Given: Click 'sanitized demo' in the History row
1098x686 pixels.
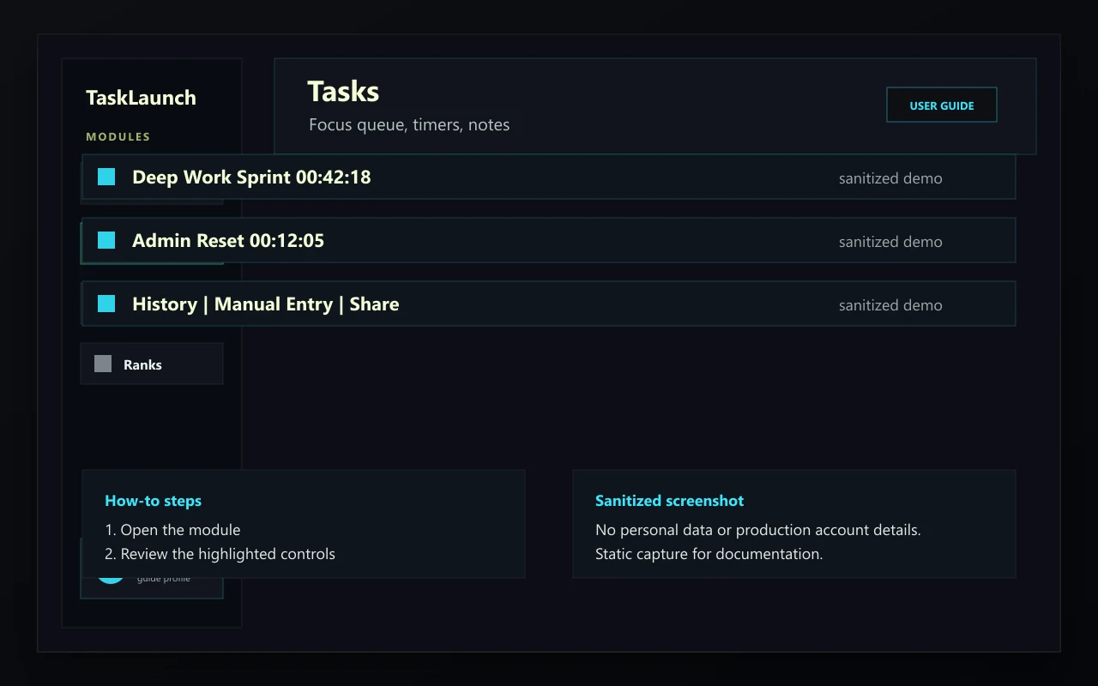Looking at the screenshot, I should tap(890, 305).
